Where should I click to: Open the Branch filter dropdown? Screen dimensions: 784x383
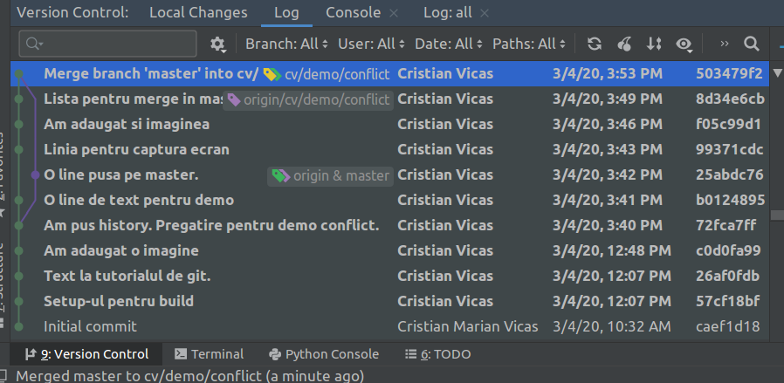click(286, 44)
